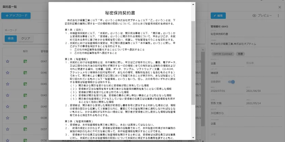Open analysis document icon for row 0047
285x142 pixels.
click(25, 61)
